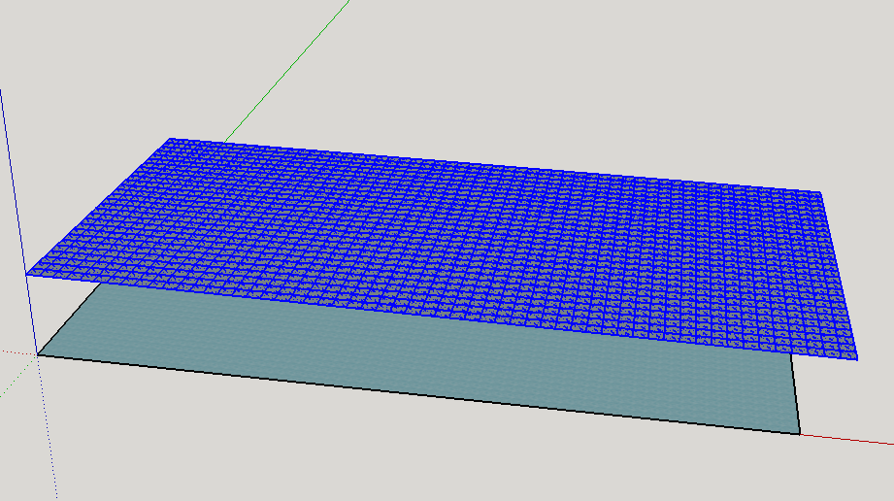Select the back edge of the blue face
The width and height of the screenshot is (894, 501).
pos(495,165)
